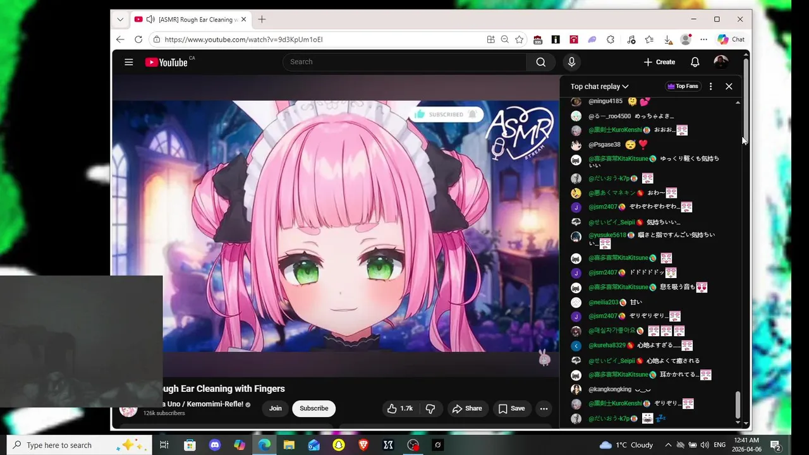Click the URL address bar

tap(322, 39)
